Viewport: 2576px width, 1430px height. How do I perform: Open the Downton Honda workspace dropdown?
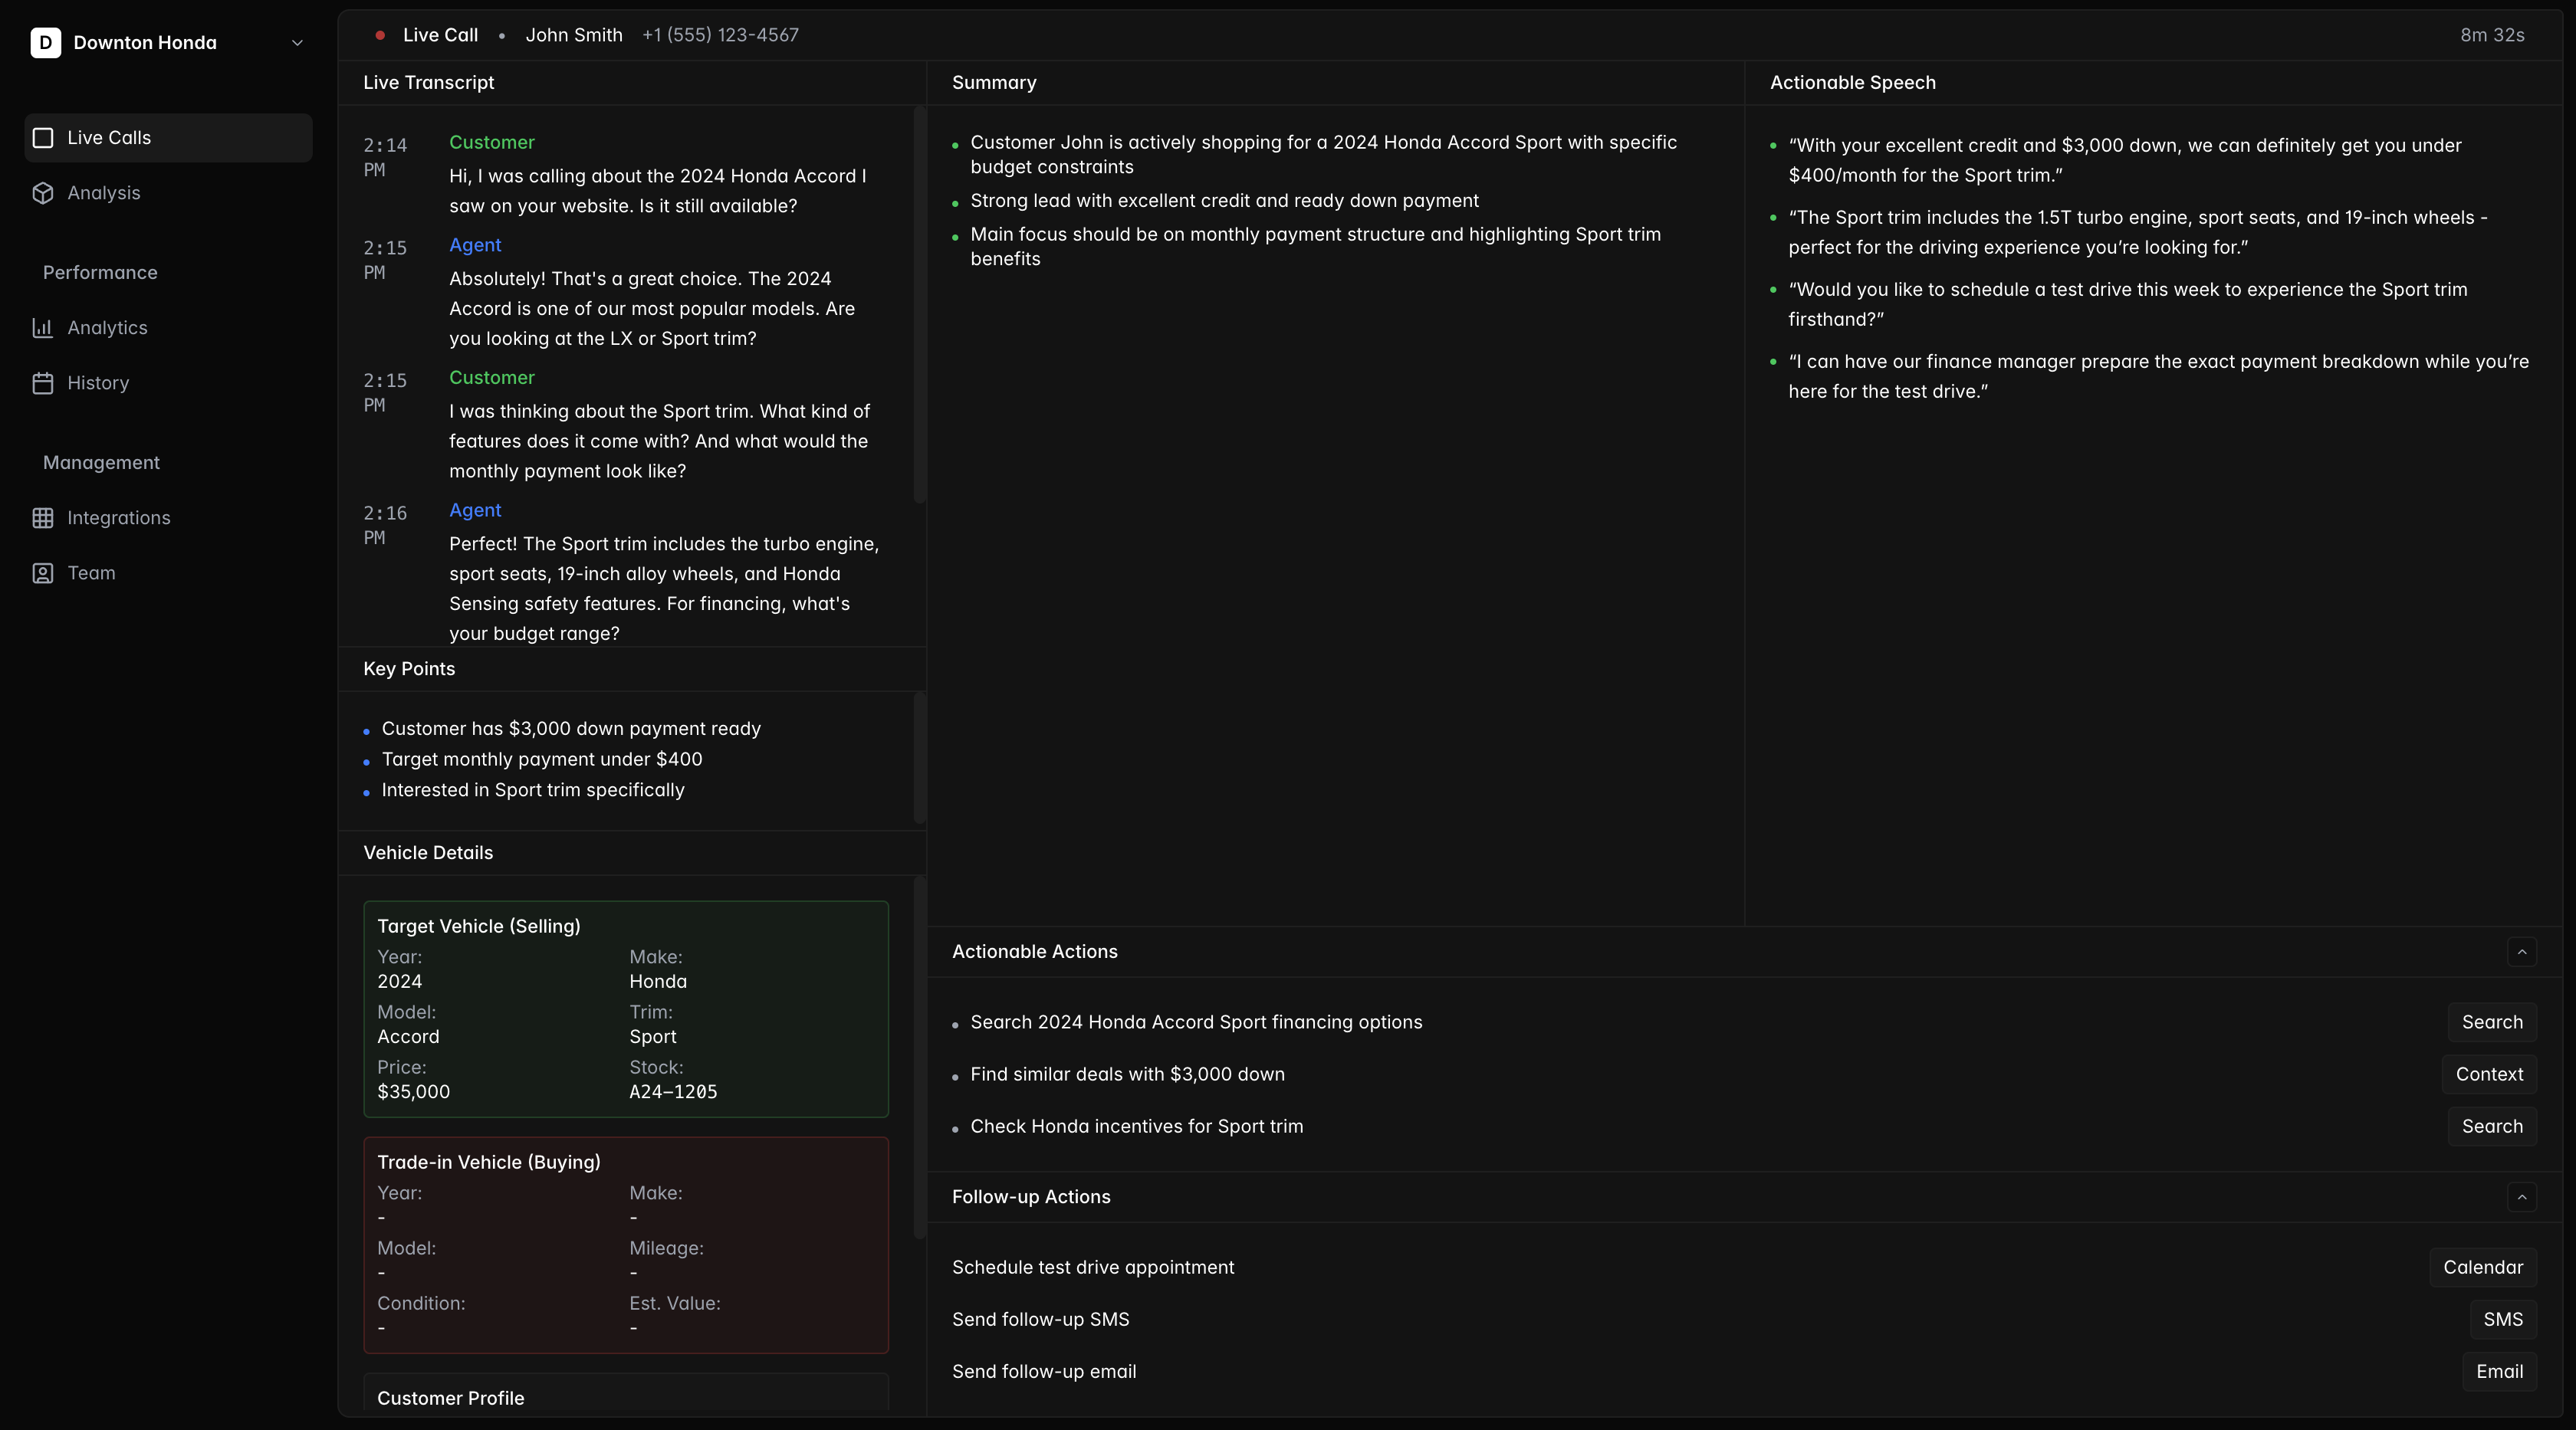(x=297, y=43)
